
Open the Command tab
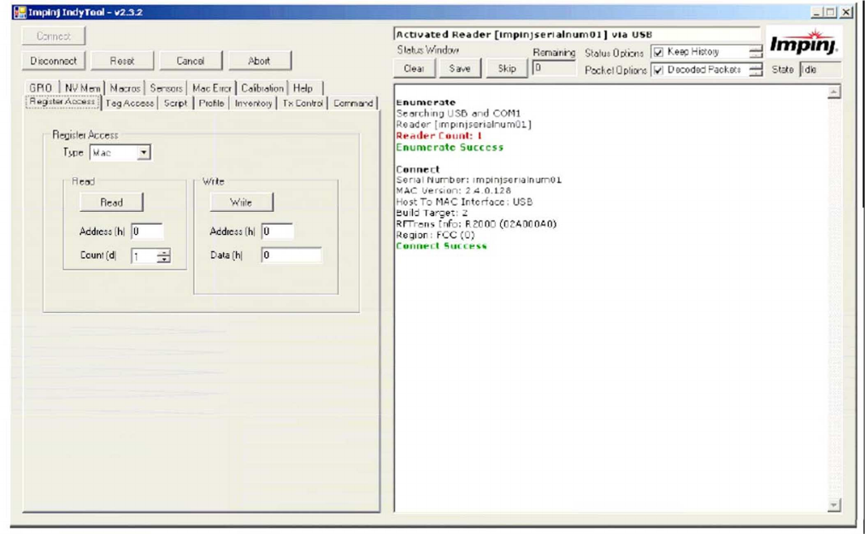click(x=353, y=103)
